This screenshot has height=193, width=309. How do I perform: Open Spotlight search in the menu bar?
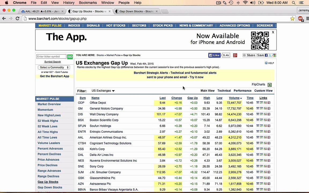294,3
